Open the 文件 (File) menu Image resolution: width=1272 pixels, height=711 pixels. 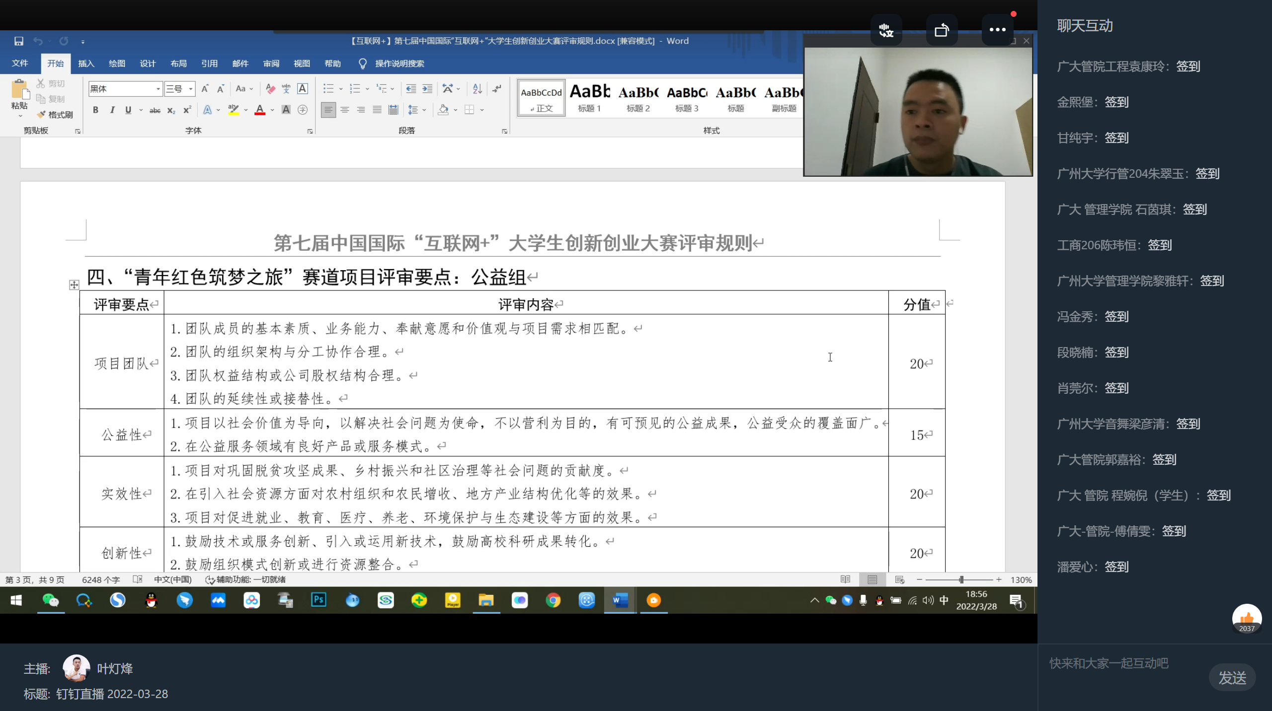(20, 63)
